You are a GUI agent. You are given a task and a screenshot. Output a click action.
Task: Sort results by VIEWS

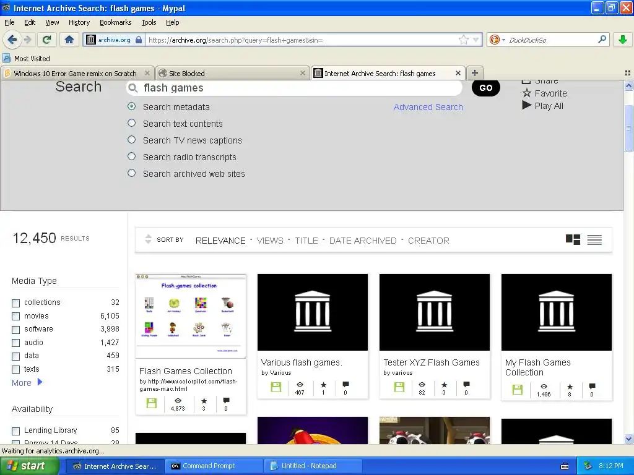click(270, 241)
